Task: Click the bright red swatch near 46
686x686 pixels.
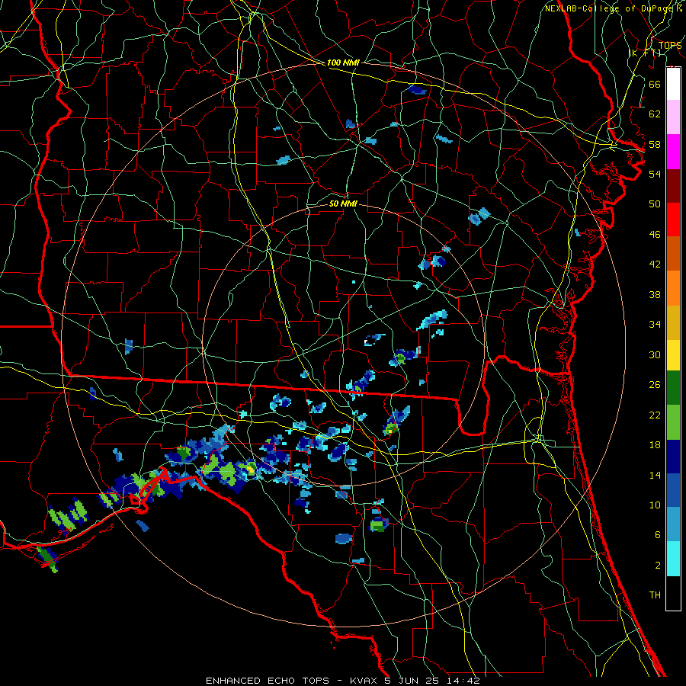Action: (x=673, y=220)
